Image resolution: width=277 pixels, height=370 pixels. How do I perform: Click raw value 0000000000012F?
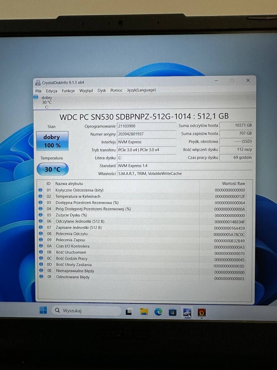coord(230,196)
